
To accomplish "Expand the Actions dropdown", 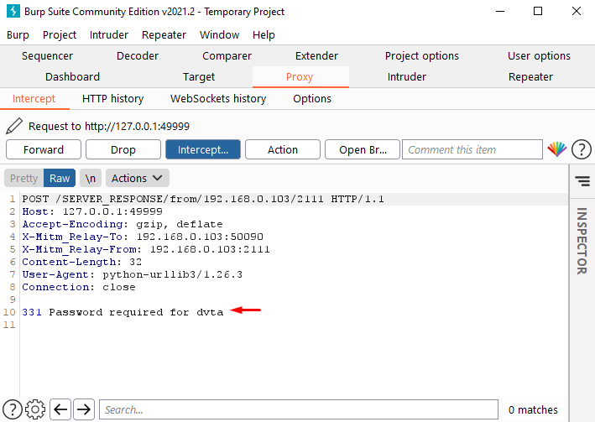I will coord(138,178).
